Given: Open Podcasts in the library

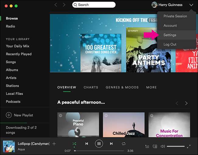Looking at the screenshot, I should point(13,102).
